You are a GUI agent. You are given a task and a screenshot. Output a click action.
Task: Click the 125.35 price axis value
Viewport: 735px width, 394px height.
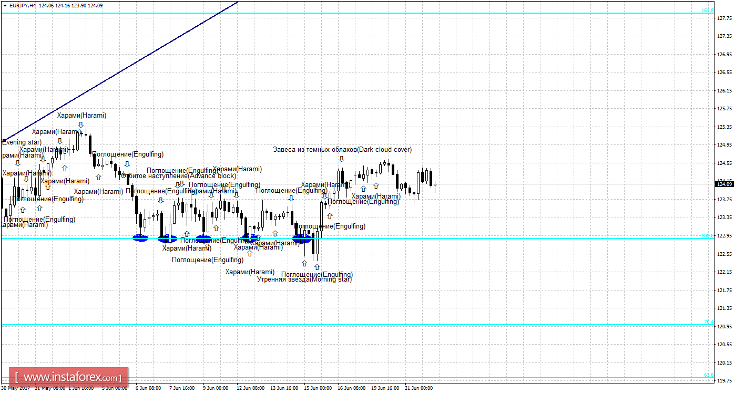pyautogui.click(x=724, y=127)
